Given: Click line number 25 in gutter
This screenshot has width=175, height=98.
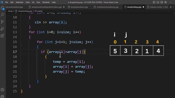Looking at the screenshot, I should point(15,91).
